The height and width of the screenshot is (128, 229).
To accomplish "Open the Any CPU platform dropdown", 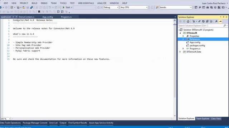I will pyautogui.click(x=147, y=7).
